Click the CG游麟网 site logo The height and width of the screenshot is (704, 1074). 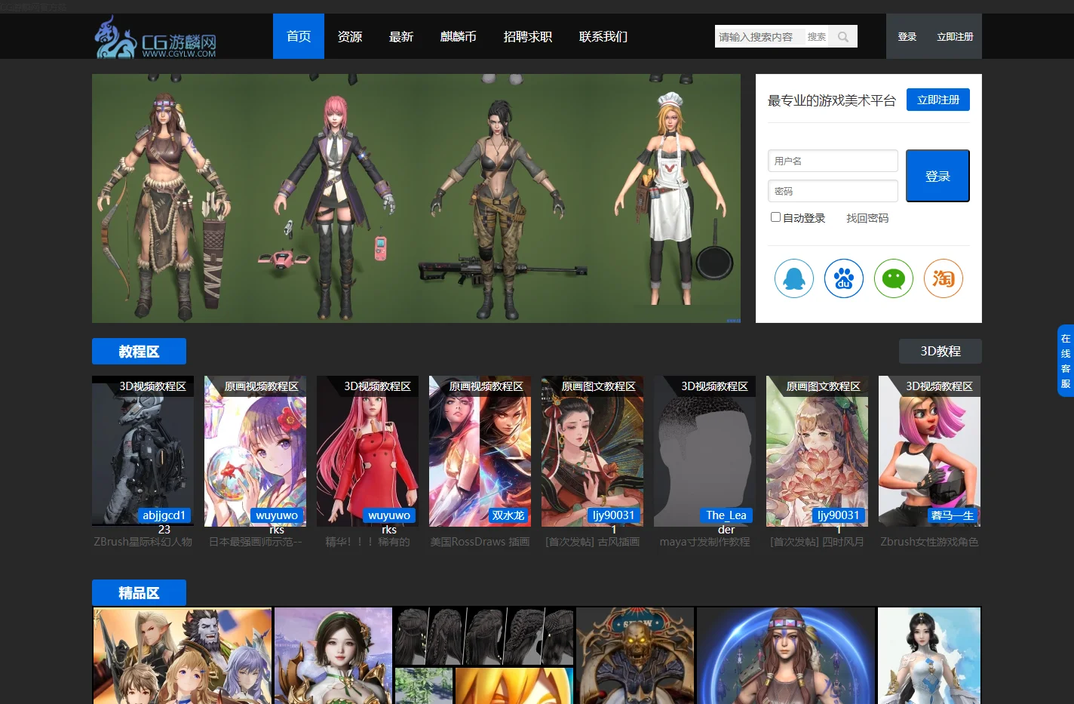155,37
